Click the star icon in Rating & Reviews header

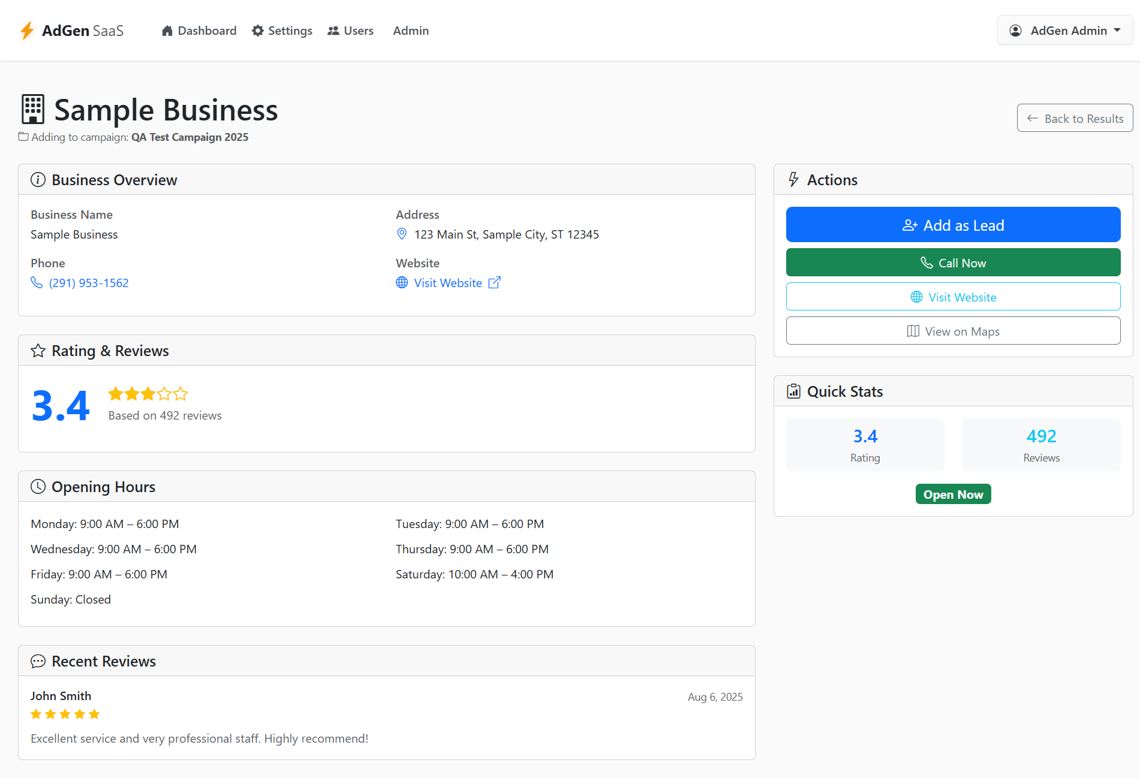38,351
